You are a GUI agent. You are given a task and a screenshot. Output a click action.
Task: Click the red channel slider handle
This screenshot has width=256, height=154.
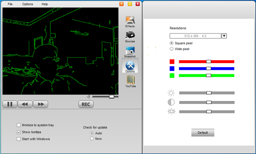tap(209, 62)
